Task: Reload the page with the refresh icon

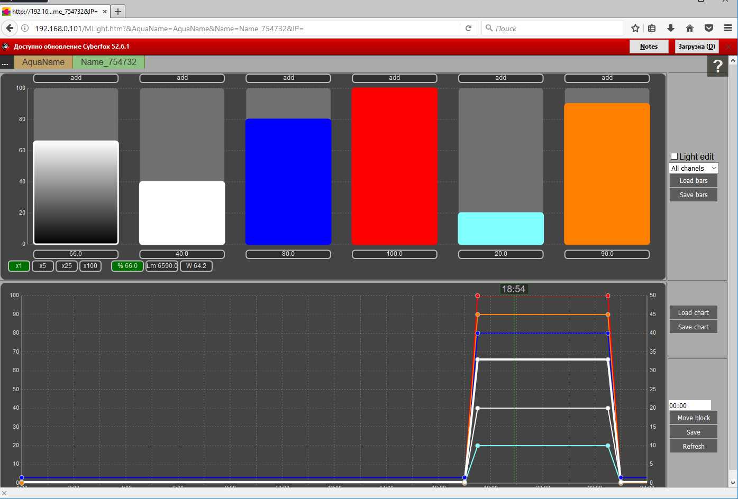Action: tap(468, 29)
